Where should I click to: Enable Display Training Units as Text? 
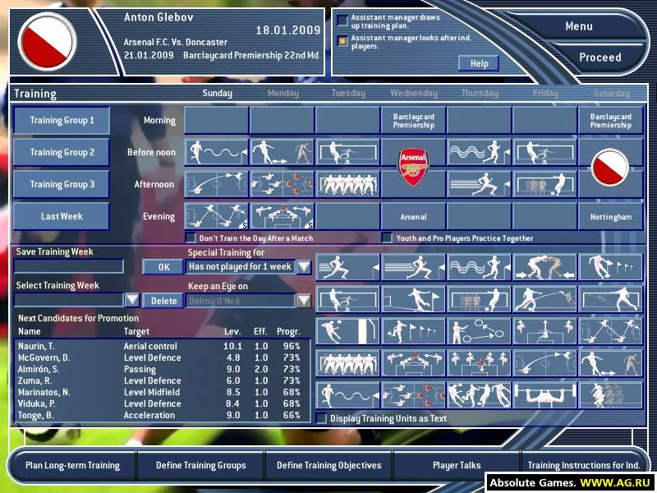pyautogui.click(x=321, y=418)
